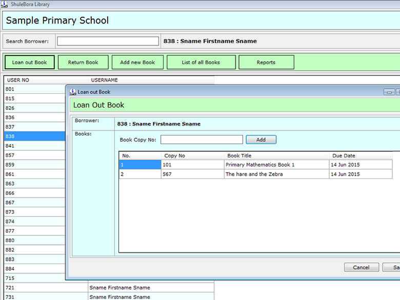Open the Reports section

tap(266, 63)
